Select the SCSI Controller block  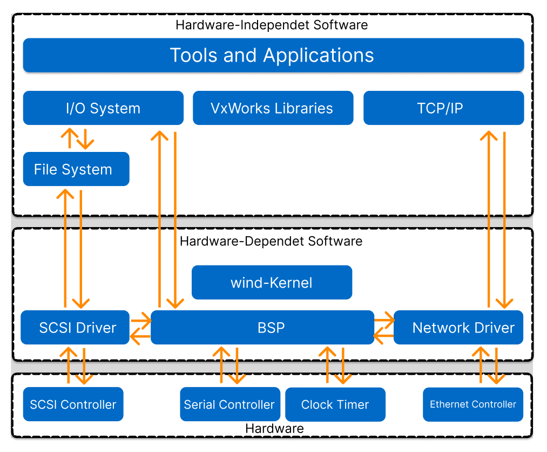tap(72, 404)
